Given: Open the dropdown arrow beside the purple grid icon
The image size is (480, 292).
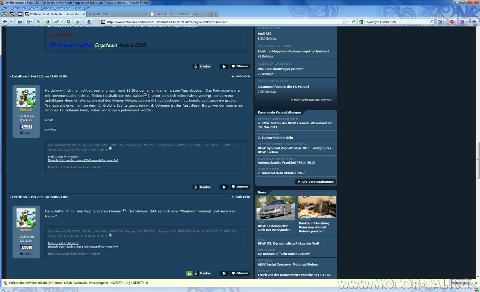Looking at the screenshot, I should coord(467,22).
